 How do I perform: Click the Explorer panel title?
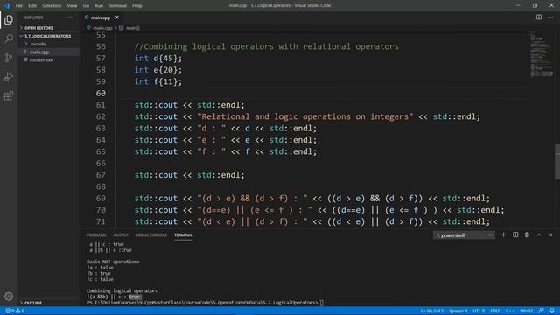34,17
